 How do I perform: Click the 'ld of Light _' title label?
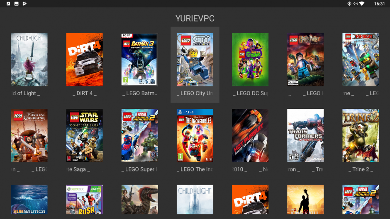coord(26,94)
